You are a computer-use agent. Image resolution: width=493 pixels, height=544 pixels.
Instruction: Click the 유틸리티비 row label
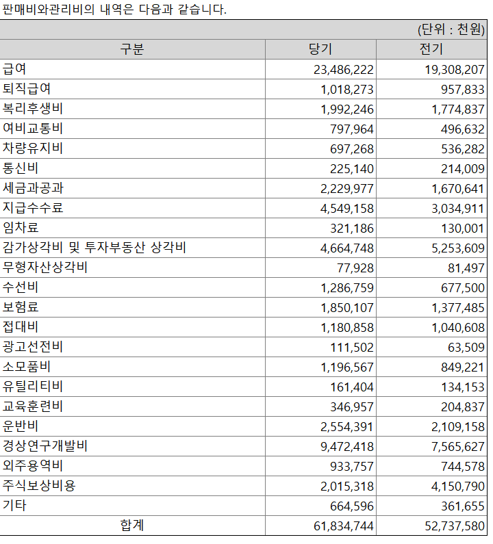[x=33, y=386]
